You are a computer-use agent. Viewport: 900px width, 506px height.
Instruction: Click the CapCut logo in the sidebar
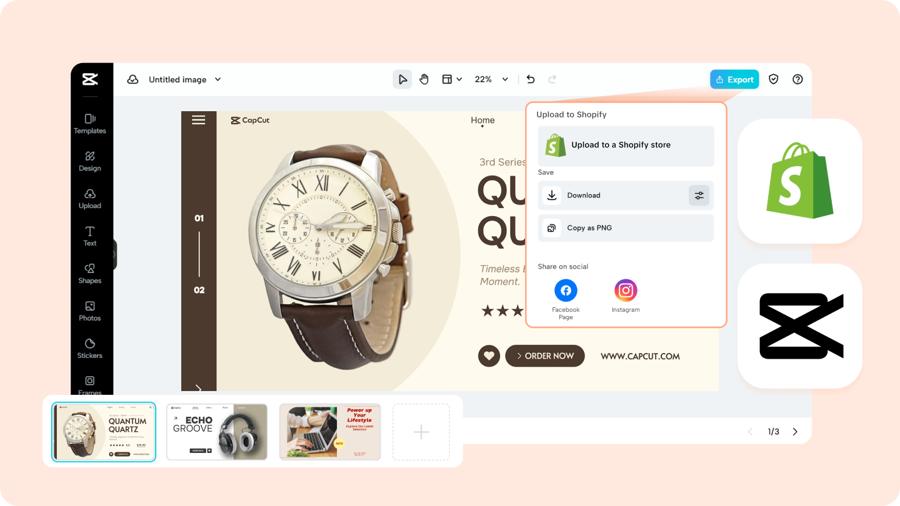pos(90,79)
